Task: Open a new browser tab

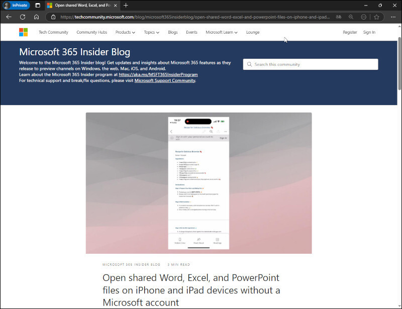Action: pos(126,5)
